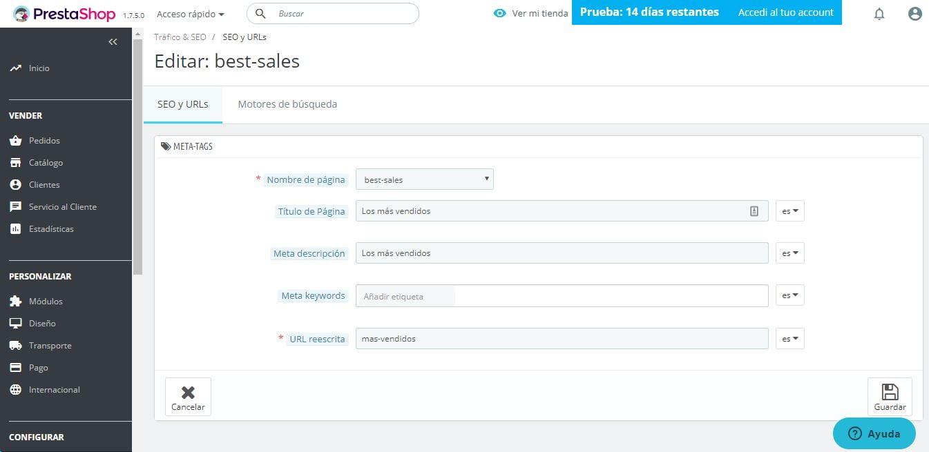
Task: Switch to the Motores de búsqueda tab
Action: click(287, 104)
